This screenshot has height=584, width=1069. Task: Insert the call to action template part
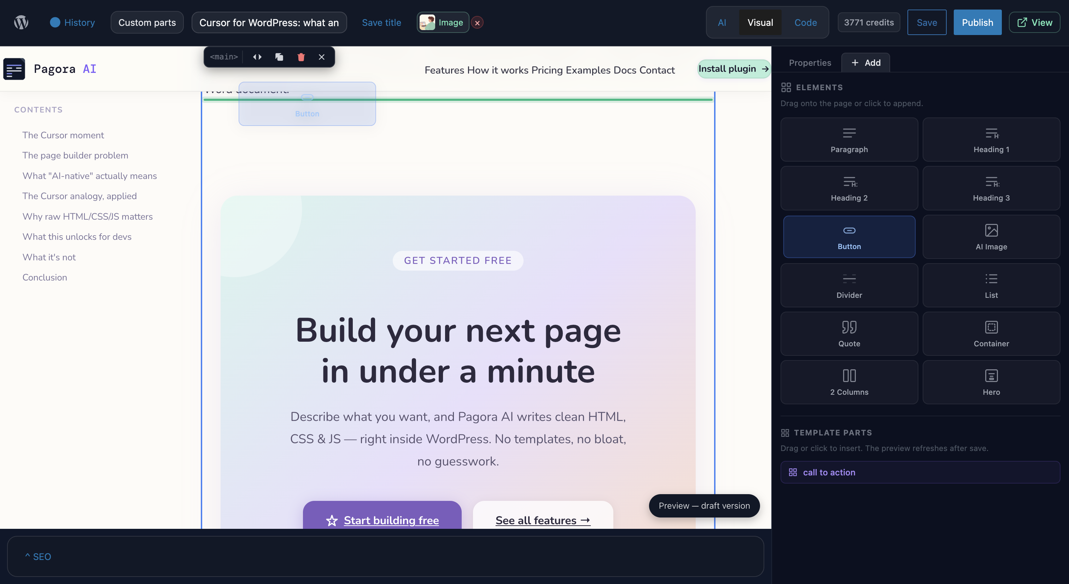920,472
